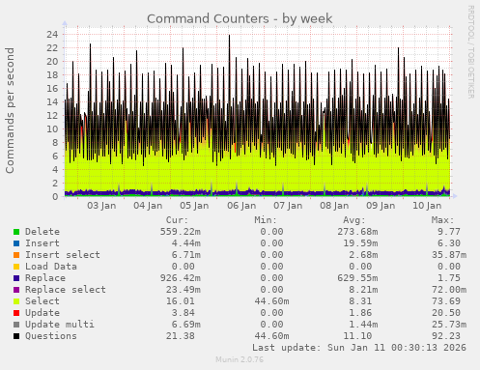Click the '08 Jan' date label

click(x=334, y=206)
